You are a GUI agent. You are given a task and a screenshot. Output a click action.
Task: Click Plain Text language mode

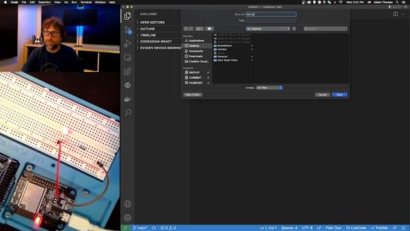[x=333, y=228]
